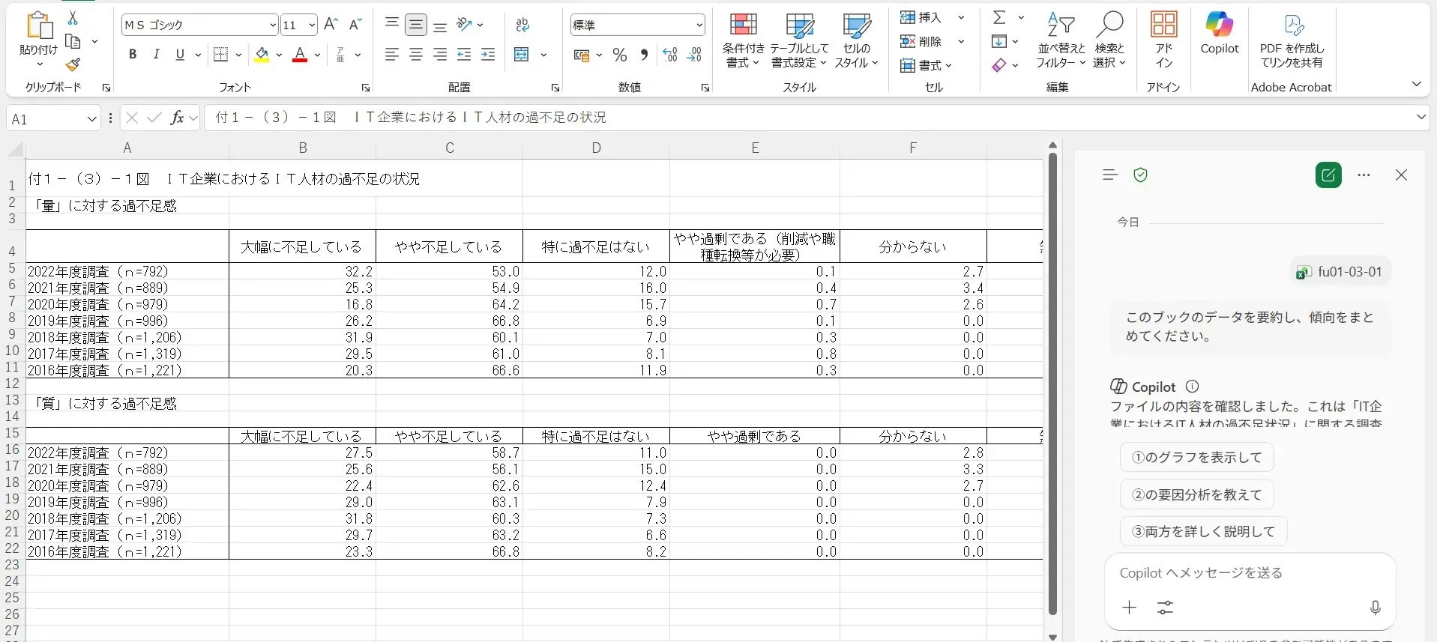
Task: Click the Copilot message input field
Action: [x=1249, y=573]
